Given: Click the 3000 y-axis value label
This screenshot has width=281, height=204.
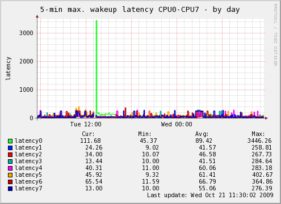Looking at the screenshot, I should 26,33.
